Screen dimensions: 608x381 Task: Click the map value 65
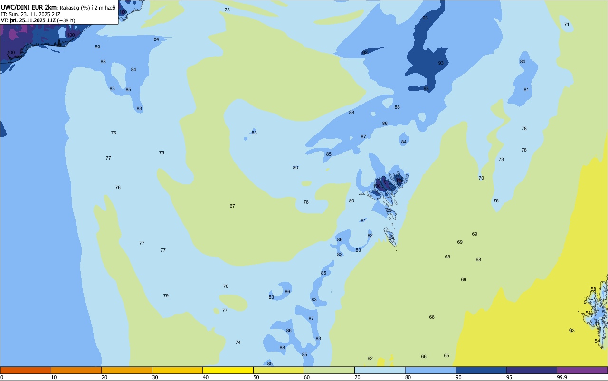pyautogui.click(x=446, y=356)
